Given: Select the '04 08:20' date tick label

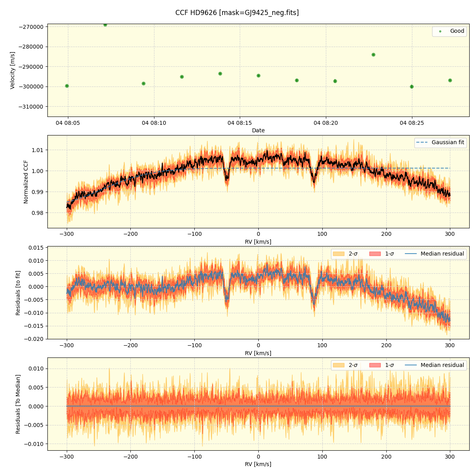Looking at the screenshot, I should click(x=326, y=123).
